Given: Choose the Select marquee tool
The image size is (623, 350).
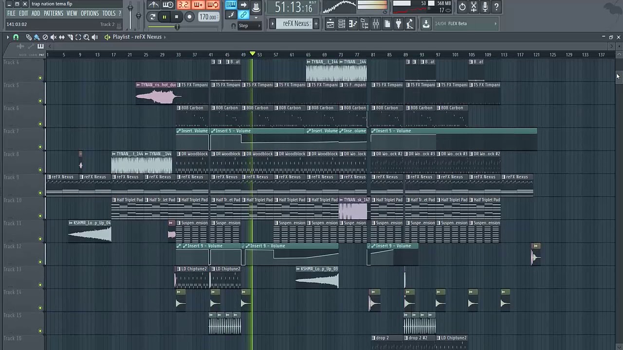Looking at the screenshot, I should [x=78, y=37].
